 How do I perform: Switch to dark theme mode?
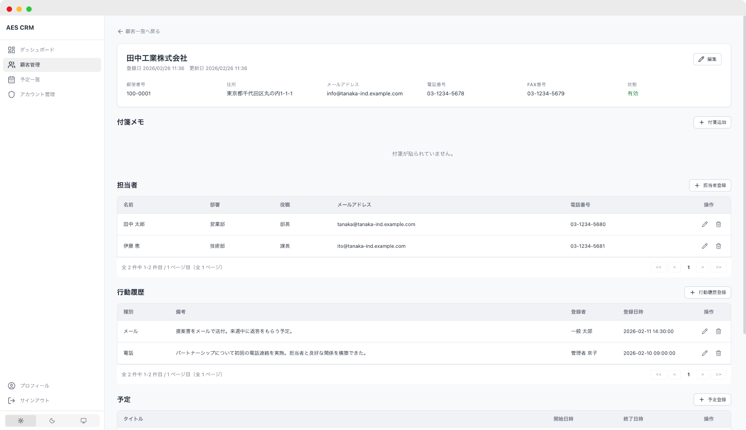point(52,420)
